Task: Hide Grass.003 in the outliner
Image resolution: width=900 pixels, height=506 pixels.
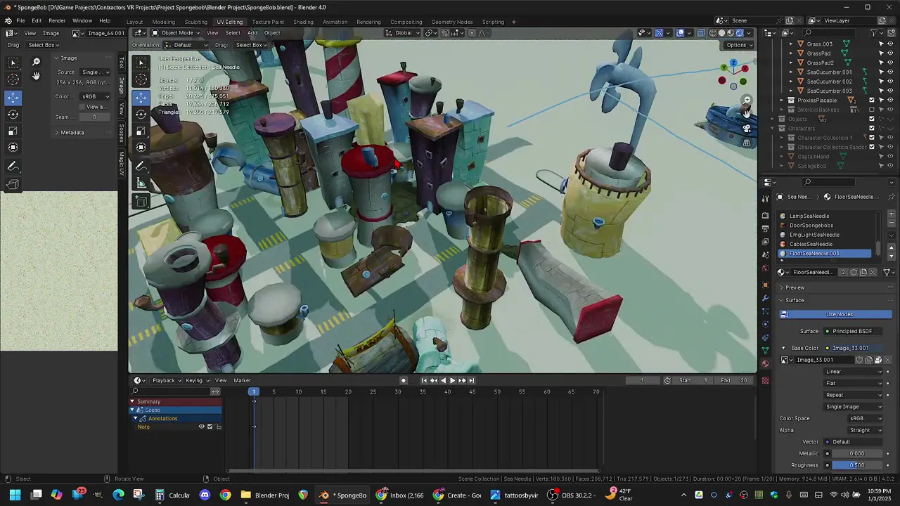Action: coord(890,44)
